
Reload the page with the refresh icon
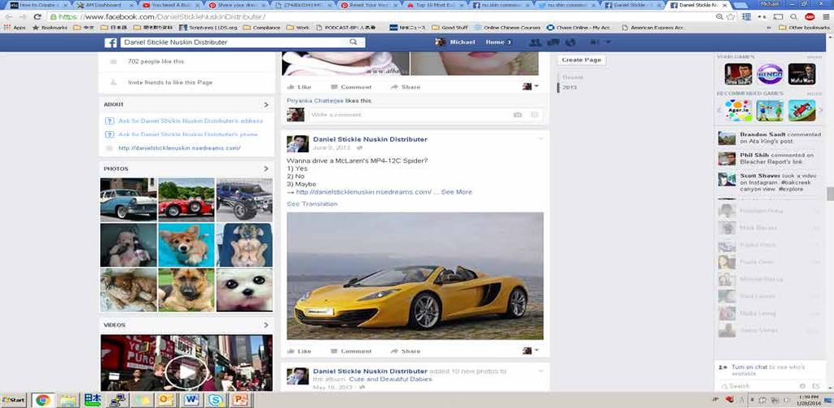(37, 17)
